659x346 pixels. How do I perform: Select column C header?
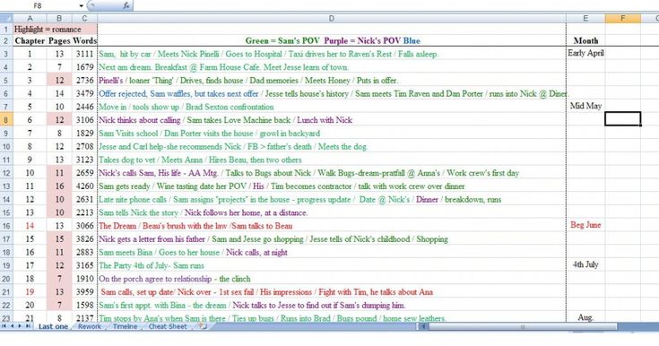tap(84, 18)
